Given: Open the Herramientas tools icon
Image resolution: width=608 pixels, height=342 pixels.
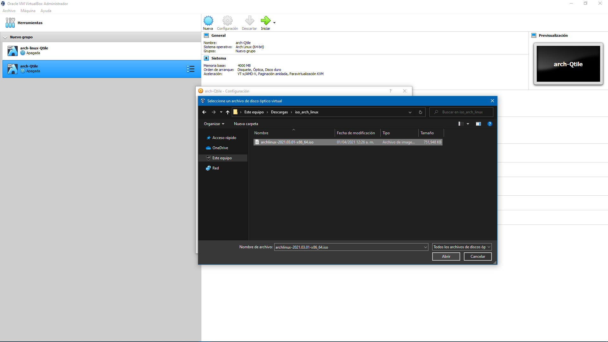Looking at the screenshot, I should (10, 23).
